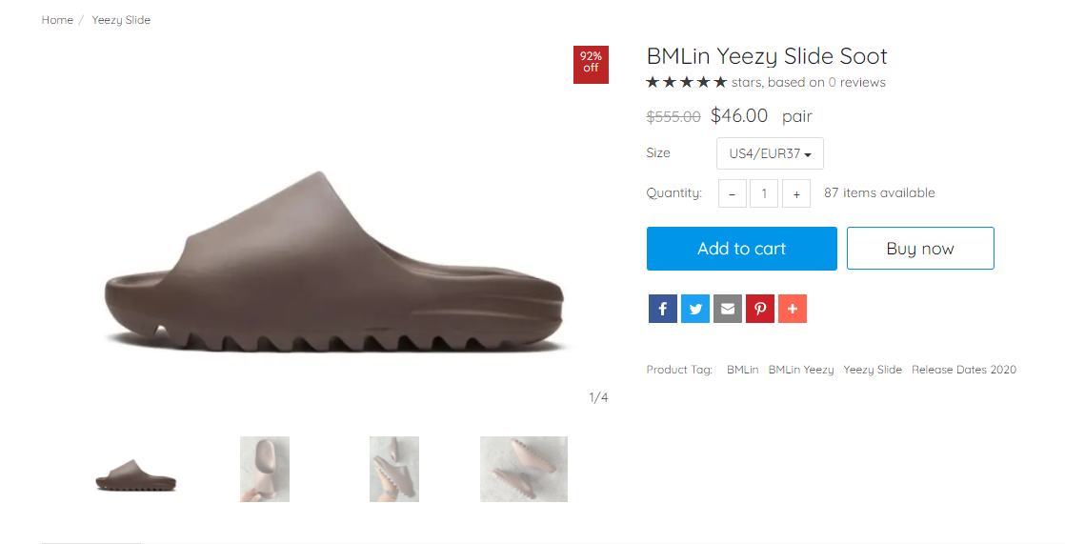Click the Buy now button
Screen dimensions: 1065x544
click(x=920, y=249)
